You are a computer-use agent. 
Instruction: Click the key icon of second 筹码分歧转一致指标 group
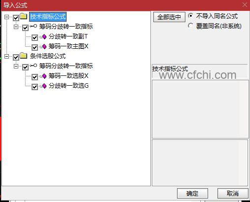click(34, 66)
